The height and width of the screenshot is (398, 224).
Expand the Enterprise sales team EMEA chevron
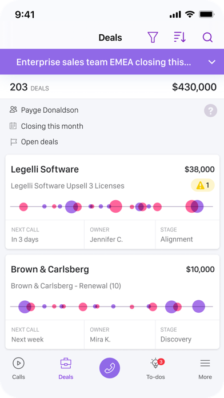point(212,62)
